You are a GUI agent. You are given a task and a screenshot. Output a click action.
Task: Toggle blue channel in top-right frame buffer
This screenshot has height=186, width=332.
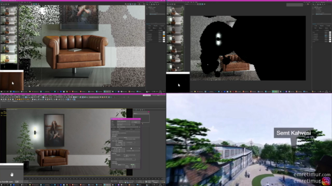tap(202, 4)
